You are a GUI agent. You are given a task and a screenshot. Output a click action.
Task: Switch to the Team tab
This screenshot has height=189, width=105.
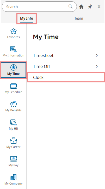pyautogui.click(x=79, y=18)
